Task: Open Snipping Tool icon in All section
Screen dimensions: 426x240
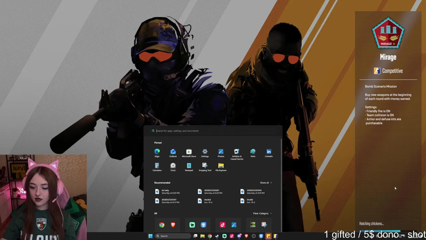Action: click(264, 225)
